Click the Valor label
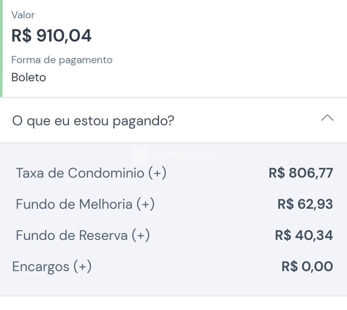This screenshot has width=347, height=310. (23, 15)
